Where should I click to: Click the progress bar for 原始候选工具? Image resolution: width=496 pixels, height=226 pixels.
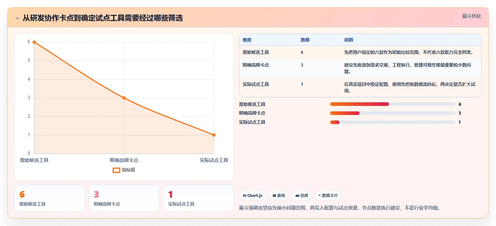pyautogui.click(x=393, y=104)
